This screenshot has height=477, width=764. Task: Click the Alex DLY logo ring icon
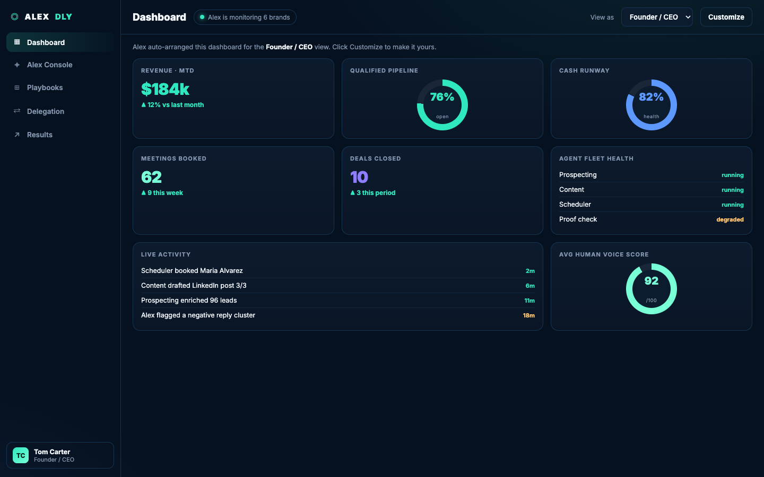pos(15,17)
